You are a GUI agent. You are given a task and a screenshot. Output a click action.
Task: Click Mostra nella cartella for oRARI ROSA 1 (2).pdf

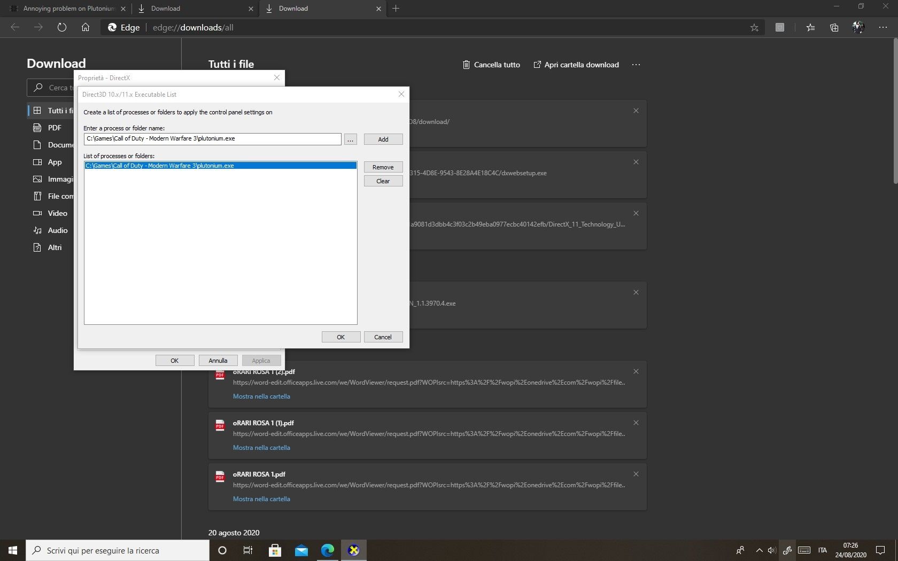coord(261,396)
